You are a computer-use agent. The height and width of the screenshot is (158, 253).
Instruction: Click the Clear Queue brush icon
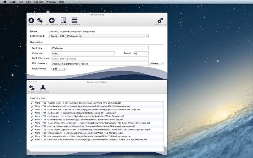43,88
